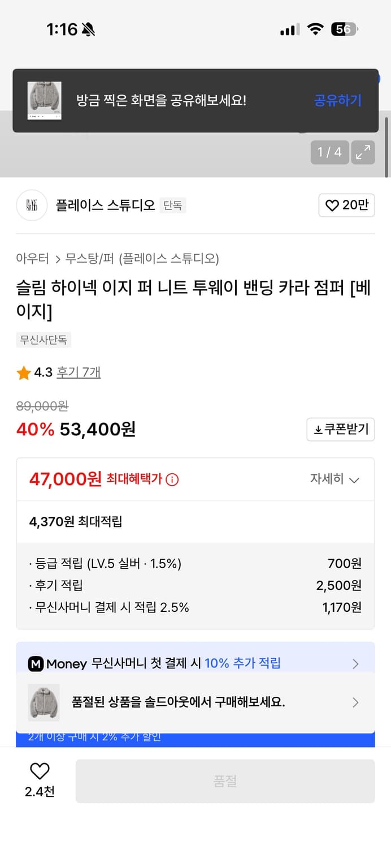The width and height of the screenshot is (391, 849).
Task: Tap the chevron on the 솔드아웃 purchase banner
Action: click(356, 702)
